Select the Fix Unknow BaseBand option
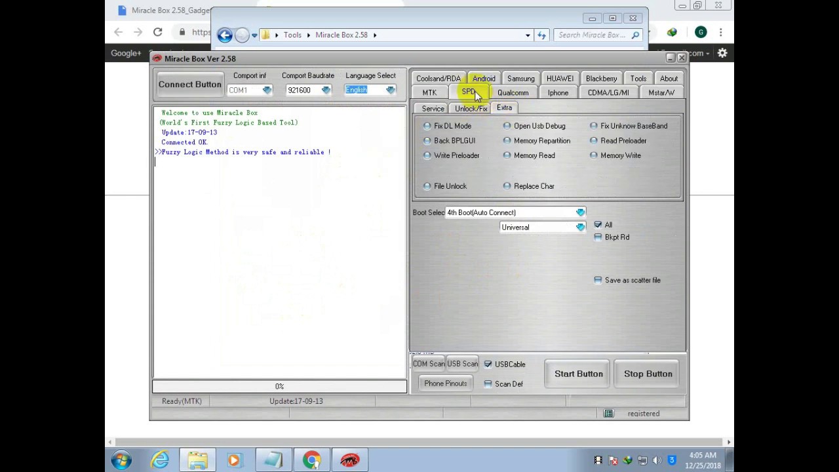 click(629, 126)
